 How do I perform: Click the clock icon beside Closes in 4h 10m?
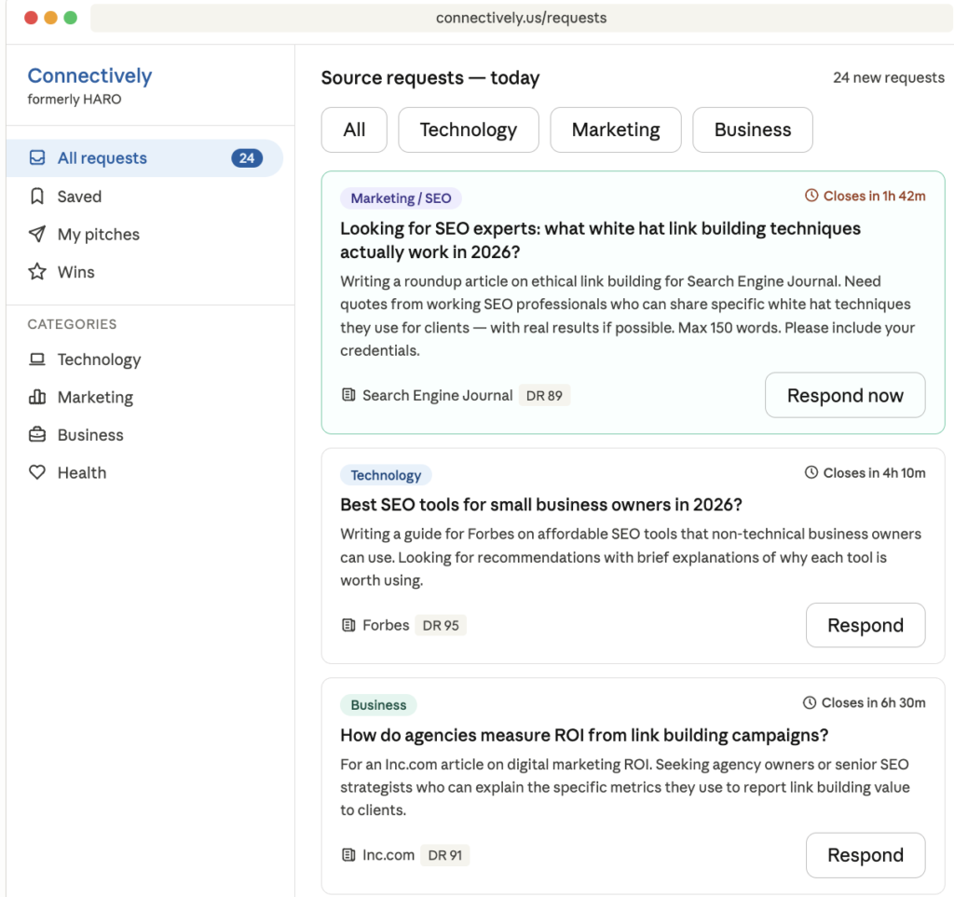pos(811,472)
